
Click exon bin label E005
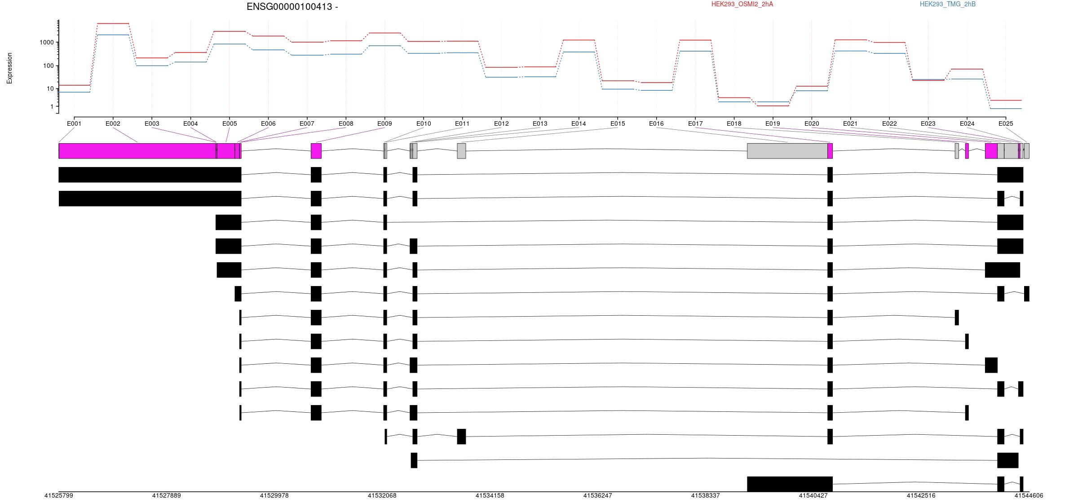pos(230,124)
